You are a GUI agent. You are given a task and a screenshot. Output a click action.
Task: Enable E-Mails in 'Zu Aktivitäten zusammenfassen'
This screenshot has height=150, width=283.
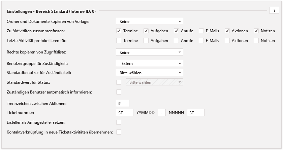point(201,31)
